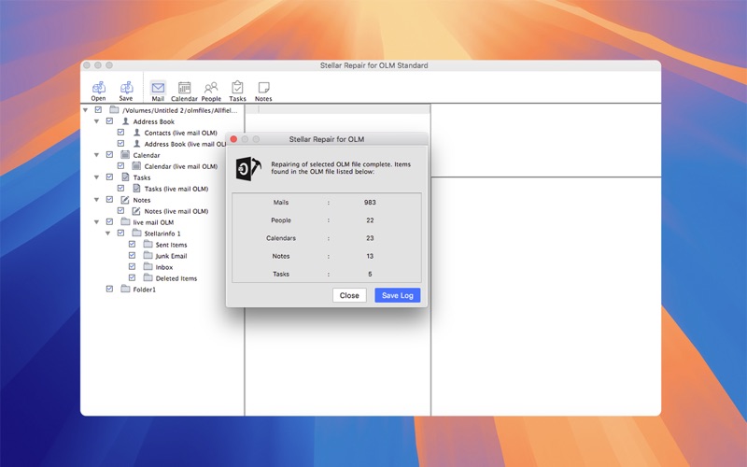747x467 pixels.
Task: Click the live mail OLM folder icon
Action: pyautogui.click(x=125, y=221)
